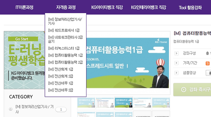
Task: Click the 강좌구성 label
Action: point(189,53)
